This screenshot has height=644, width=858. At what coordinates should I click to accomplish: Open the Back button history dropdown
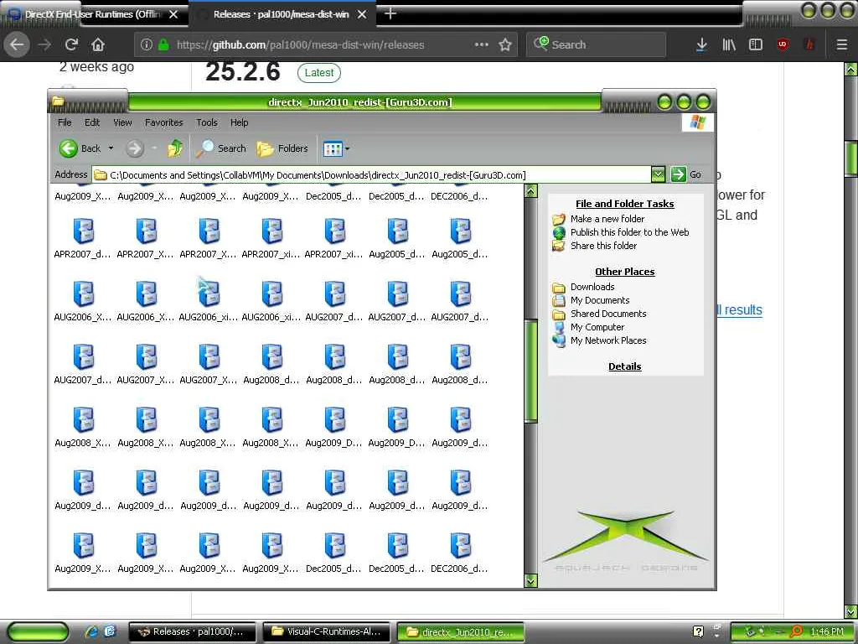click(x=111, y=148)
